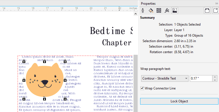Screen dimensions: 219x112
Task: Open the Contour - Straddle Text dropdown
Action: coord(165,78)
